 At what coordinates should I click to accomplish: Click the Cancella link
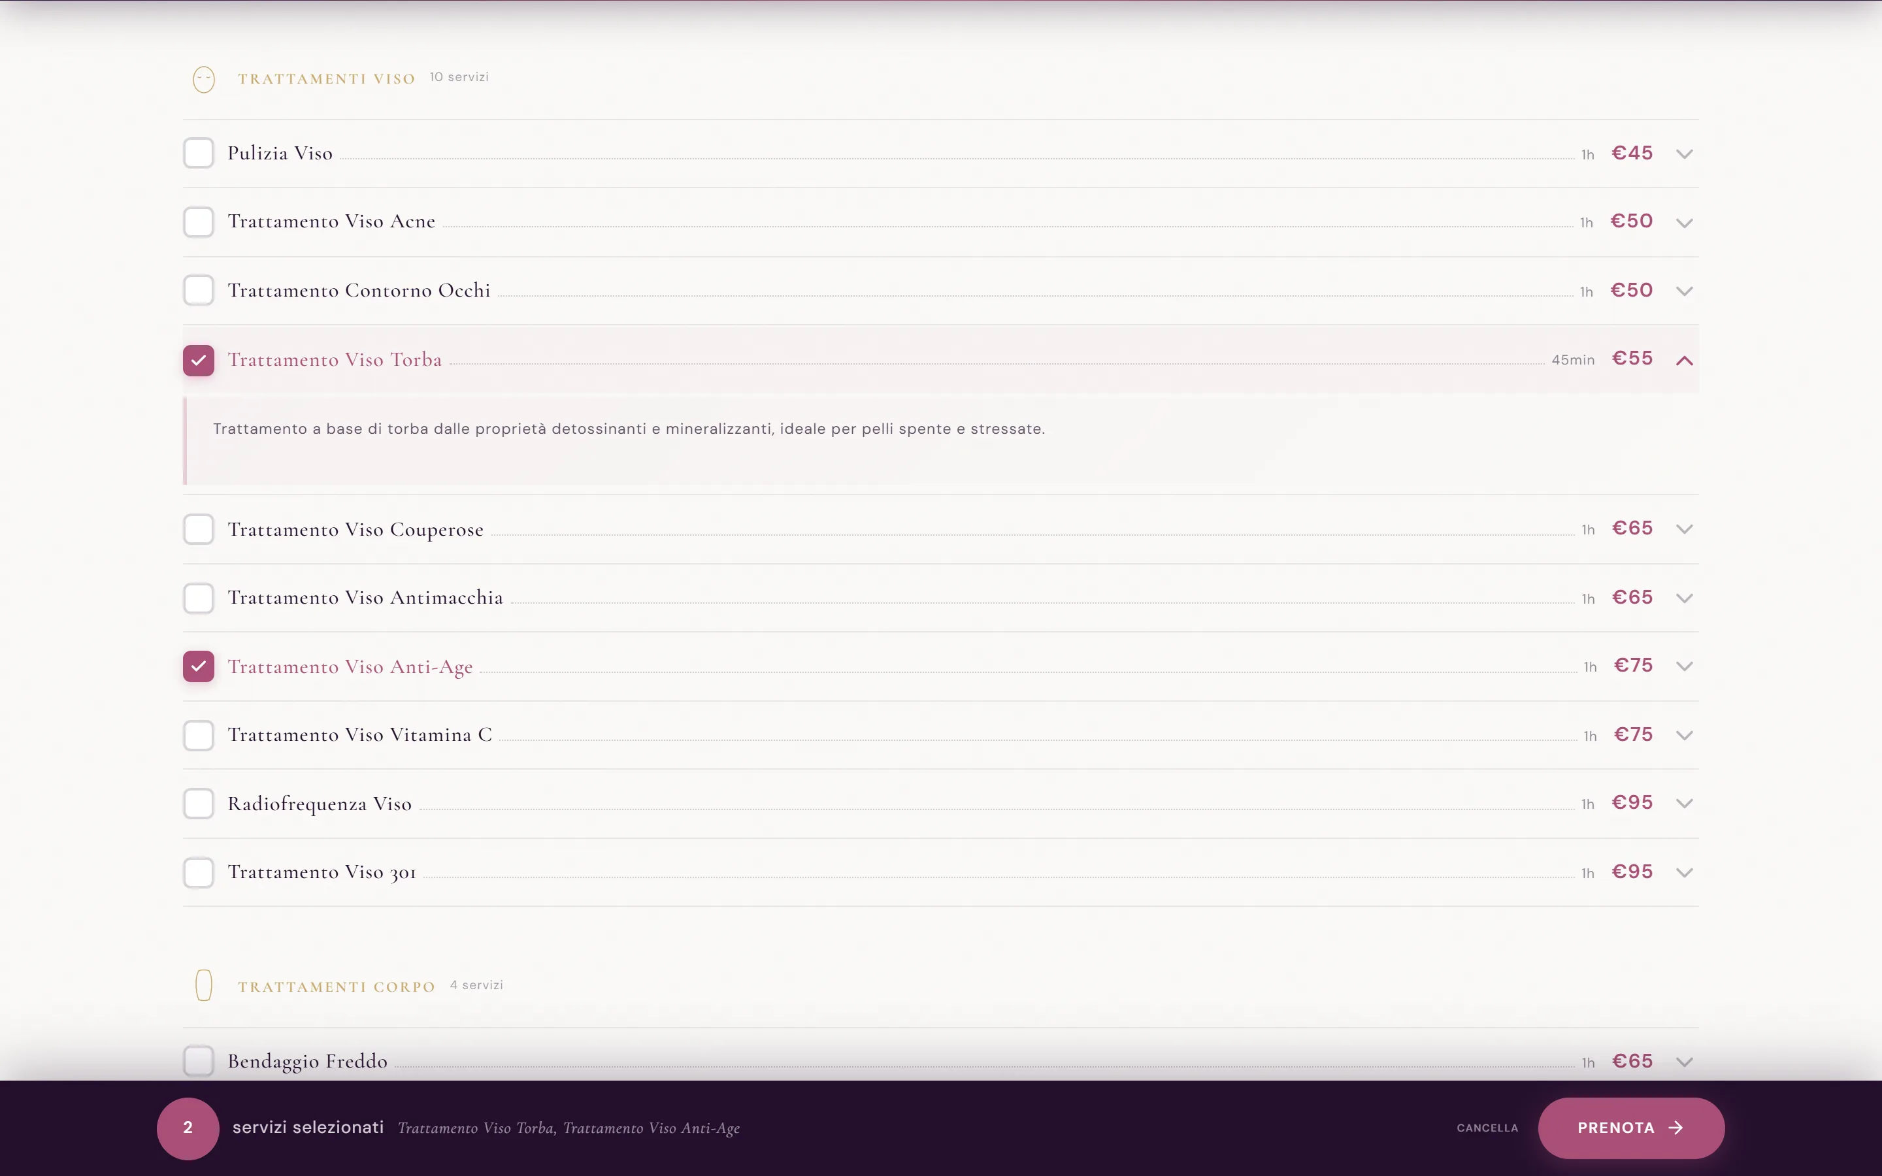[1487, 1128]
